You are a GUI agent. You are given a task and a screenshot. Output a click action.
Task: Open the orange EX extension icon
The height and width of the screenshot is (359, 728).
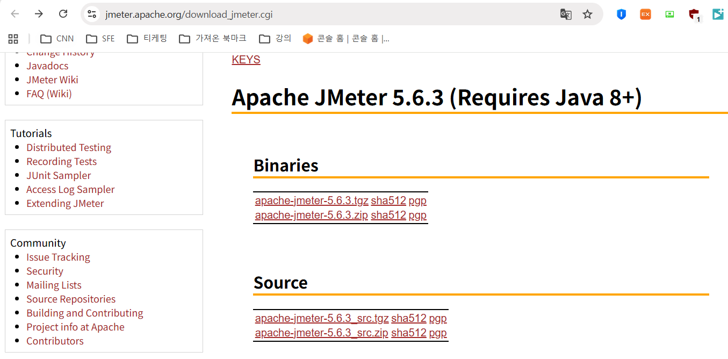coord(645,15)
